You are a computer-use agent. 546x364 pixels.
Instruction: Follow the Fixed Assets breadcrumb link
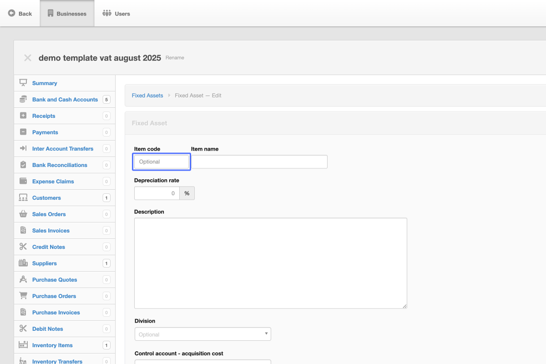tap(147, 96)
